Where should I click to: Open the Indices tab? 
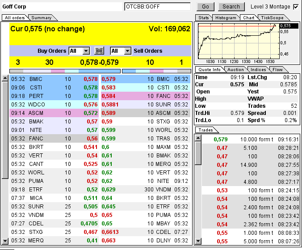click(x=258, y=70)
